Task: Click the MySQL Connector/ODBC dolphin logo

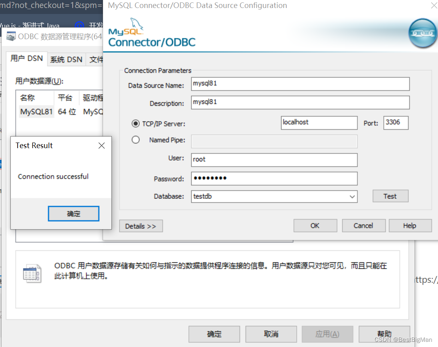Action: [152, 32]
